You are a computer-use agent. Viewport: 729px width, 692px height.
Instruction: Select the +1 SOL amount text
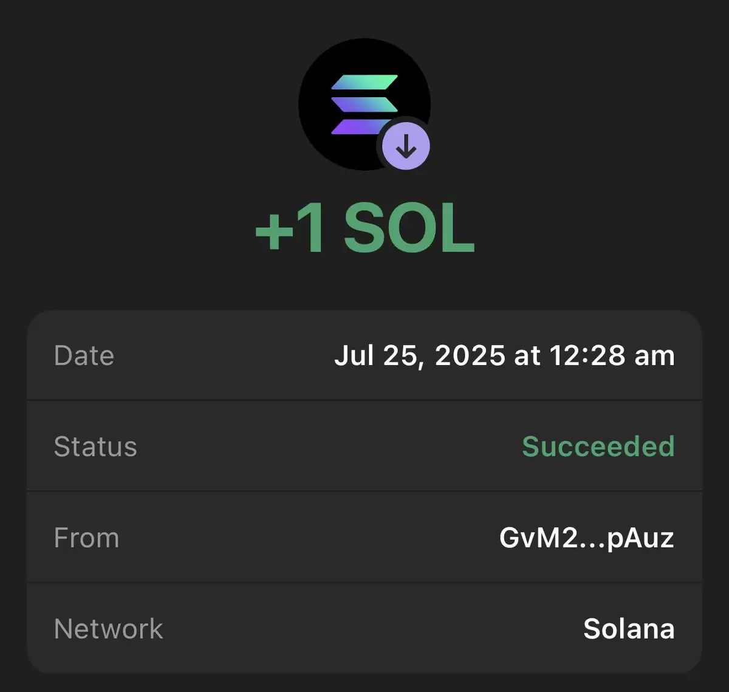(364, 229)
